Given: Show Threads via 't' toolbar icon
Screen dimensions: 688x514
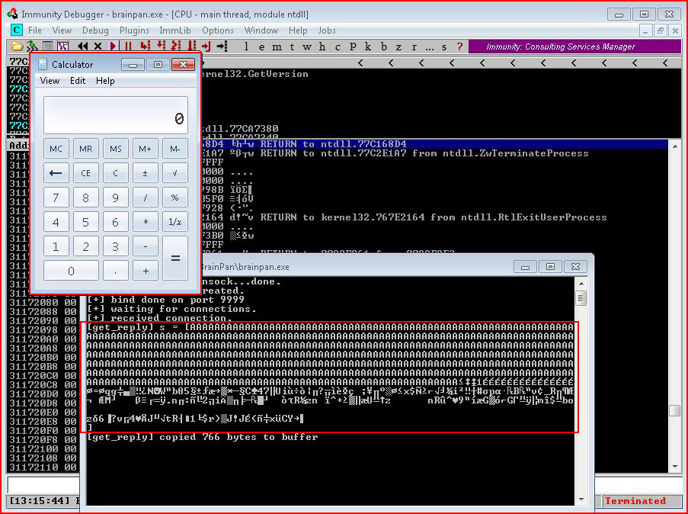Looking at the screenshot, I should point(292,47).
